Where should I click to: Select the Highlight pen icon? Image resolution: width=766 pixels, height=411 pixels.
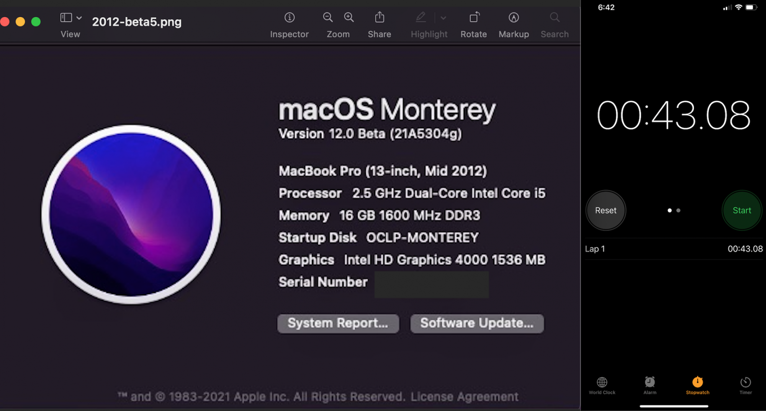(421, 17)
